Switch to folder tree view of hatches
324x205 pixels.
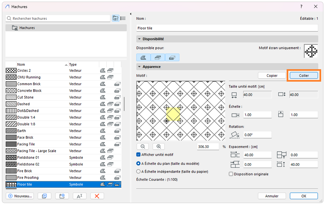pyautogui.click(x=115, y=18)
